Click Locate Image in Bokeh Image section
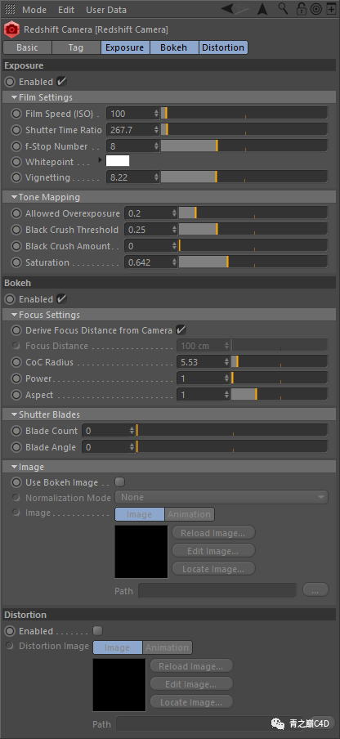 tap(214, 569)
